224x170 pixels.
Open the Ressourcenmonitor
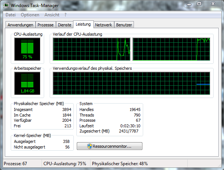[x=109, y=146]
